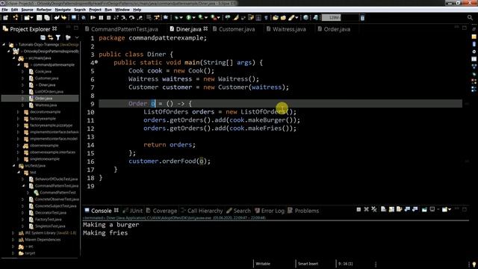
Task: Click the Debug bug icon in toolbar
Action: point(176,18)
